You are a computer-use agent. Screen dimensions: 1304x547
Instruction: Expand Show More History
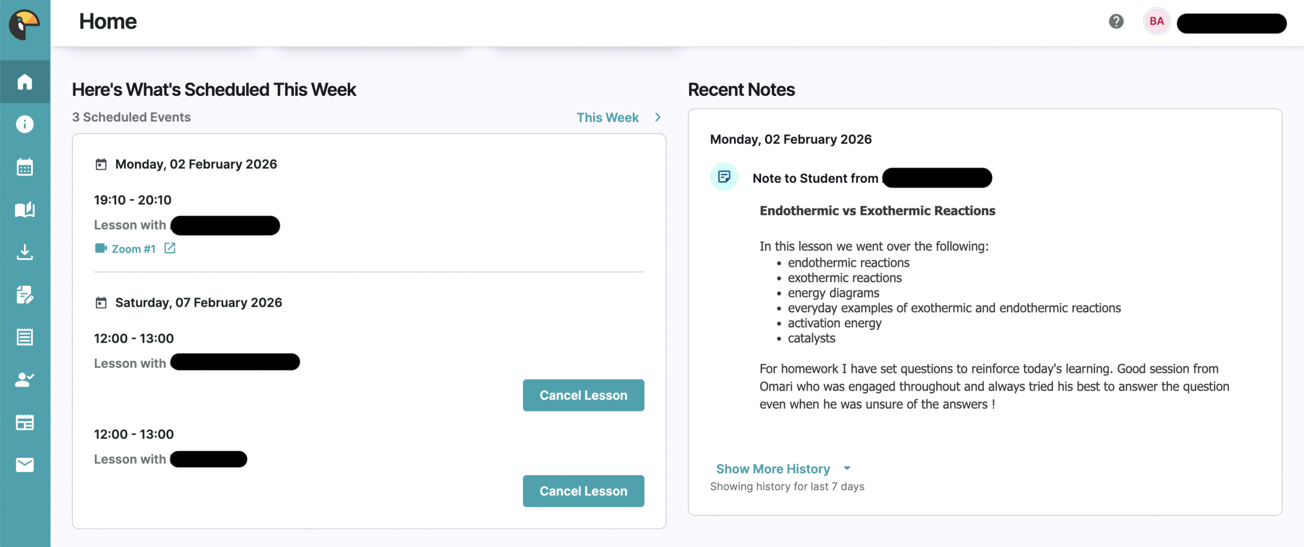click(773, 469)
